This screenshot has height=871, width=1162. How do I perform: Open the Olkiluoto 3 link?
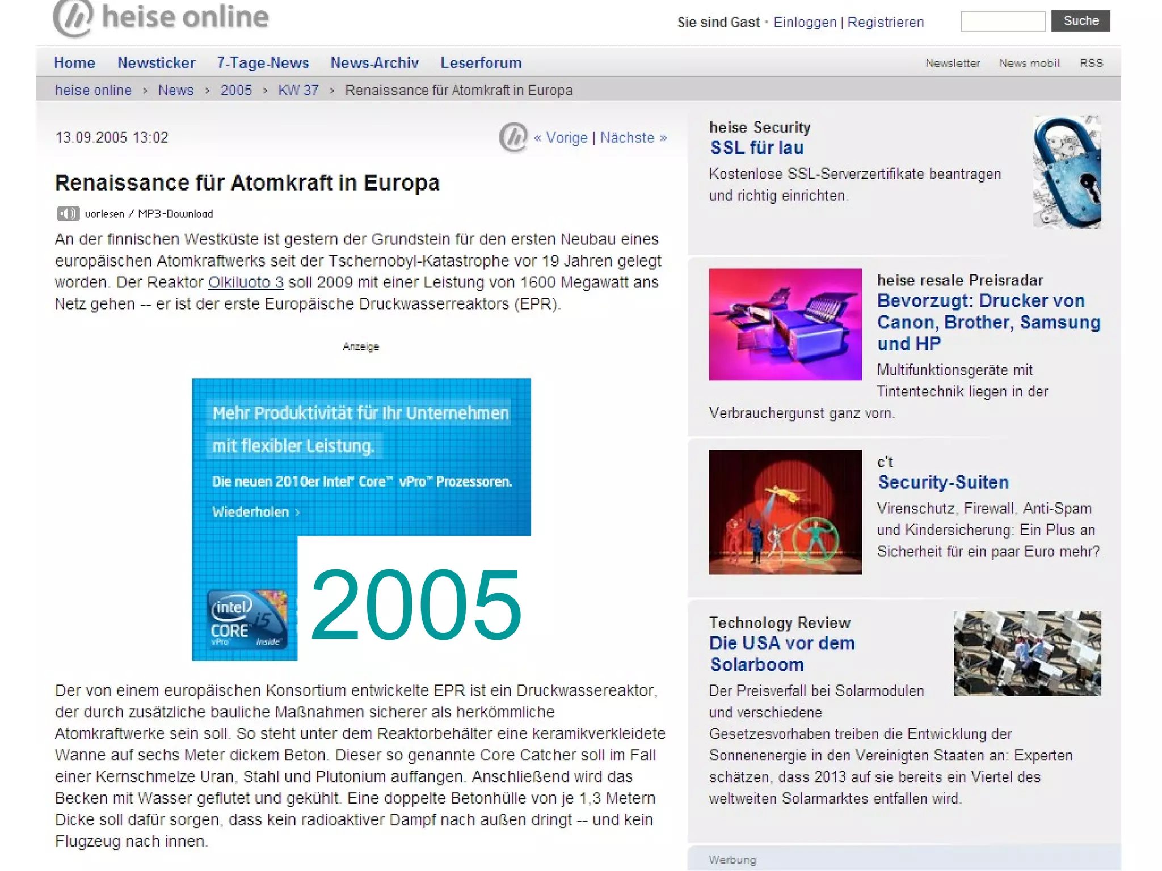tap(246, 282)
